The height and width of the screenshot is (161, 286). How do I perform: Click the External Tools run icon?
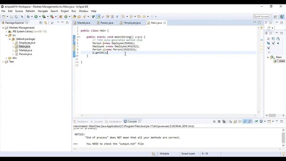pos(52,17)
